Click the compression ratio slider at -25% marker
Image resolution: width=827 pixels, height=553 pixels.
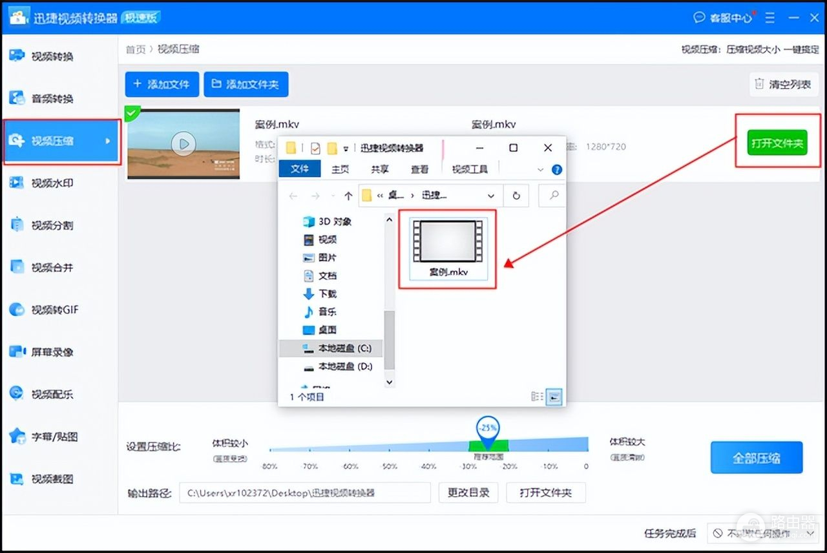tap(488, 444)
